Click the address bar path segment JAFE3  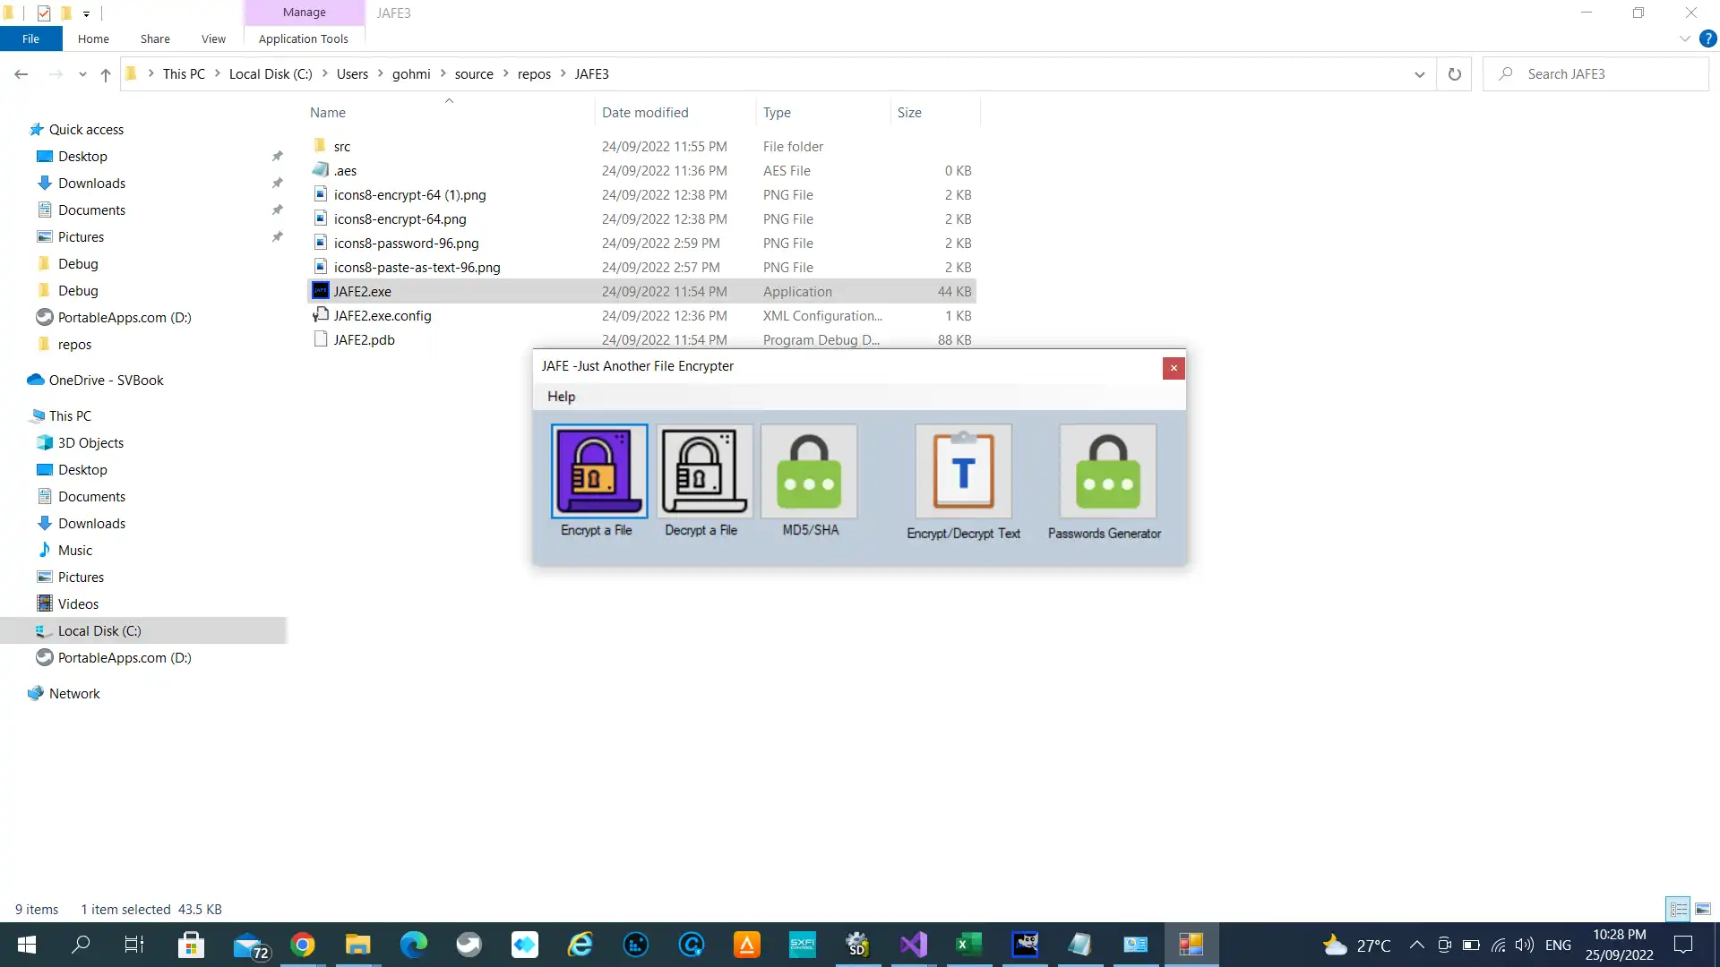592,73
